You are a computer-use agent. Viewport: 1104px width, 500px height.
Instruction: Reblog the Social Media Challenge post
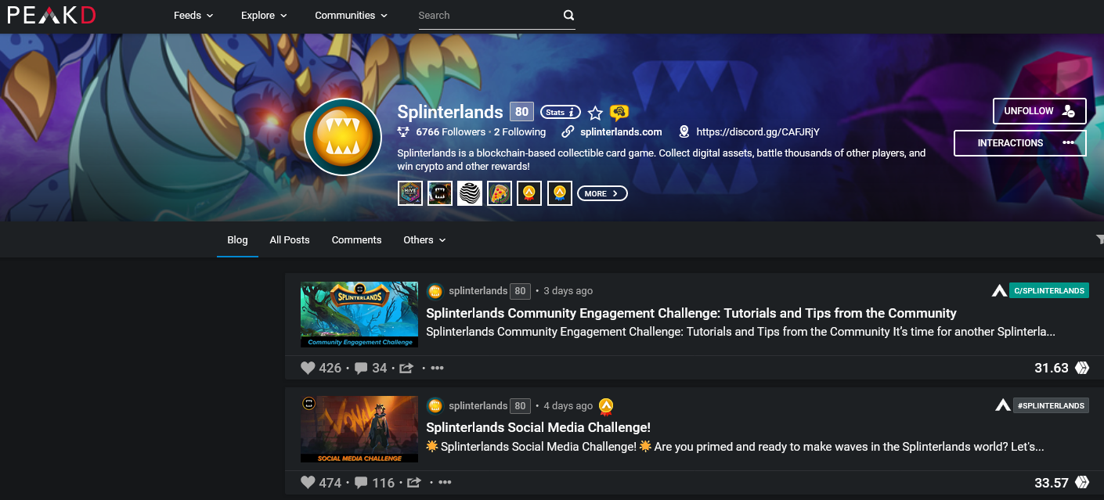[414, 483]
